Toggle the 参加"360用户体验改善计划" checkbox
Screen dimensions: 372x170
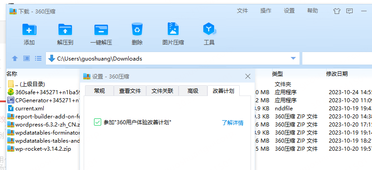coord(97,122)
